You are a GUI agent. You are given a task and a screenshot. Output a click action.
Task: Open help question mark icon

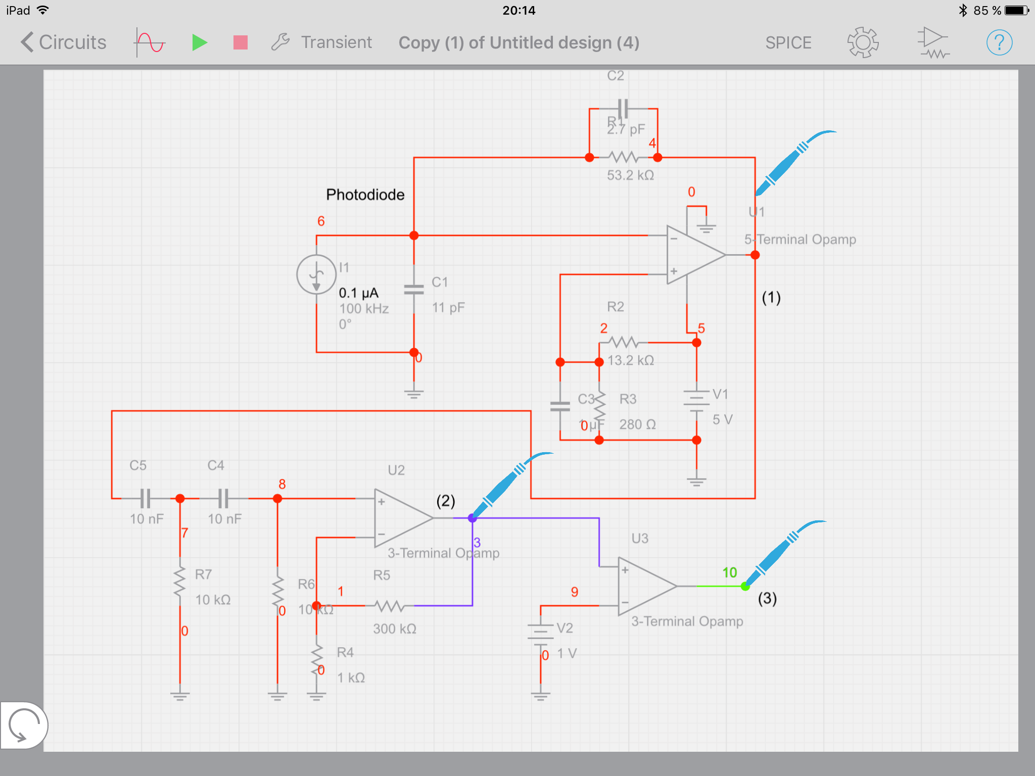pyautogui.click(x=999, y=42)
